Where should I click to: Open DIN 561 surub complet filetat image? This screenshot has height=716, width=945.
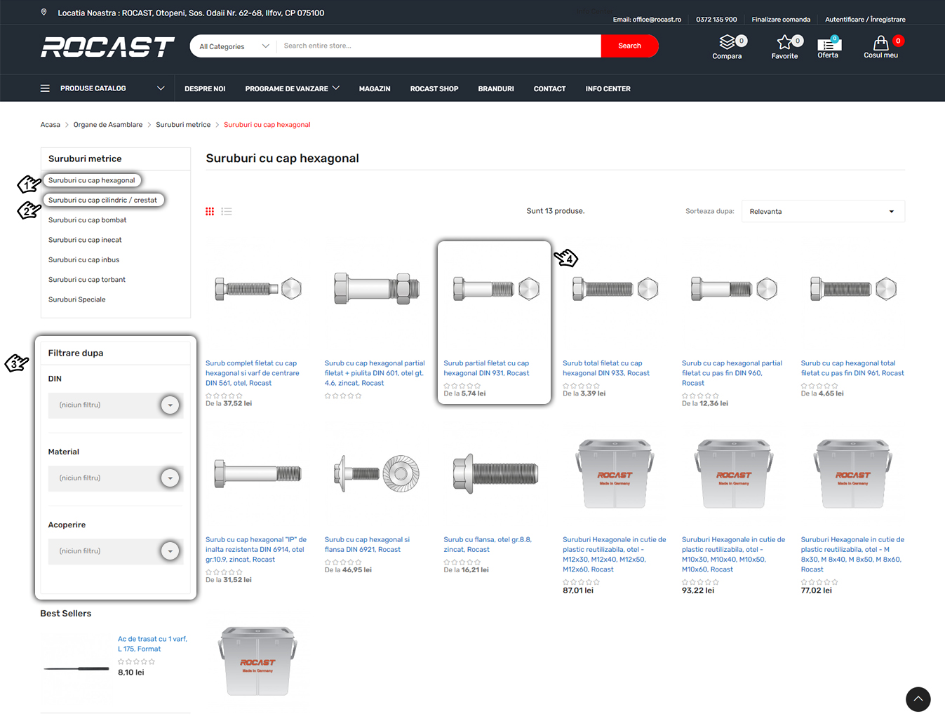point(257,289)
